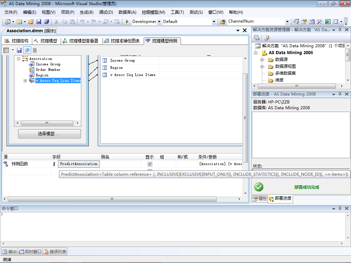
Task: Click the Toolbox hammer-and-wrench icon
Action: point(319,22)
